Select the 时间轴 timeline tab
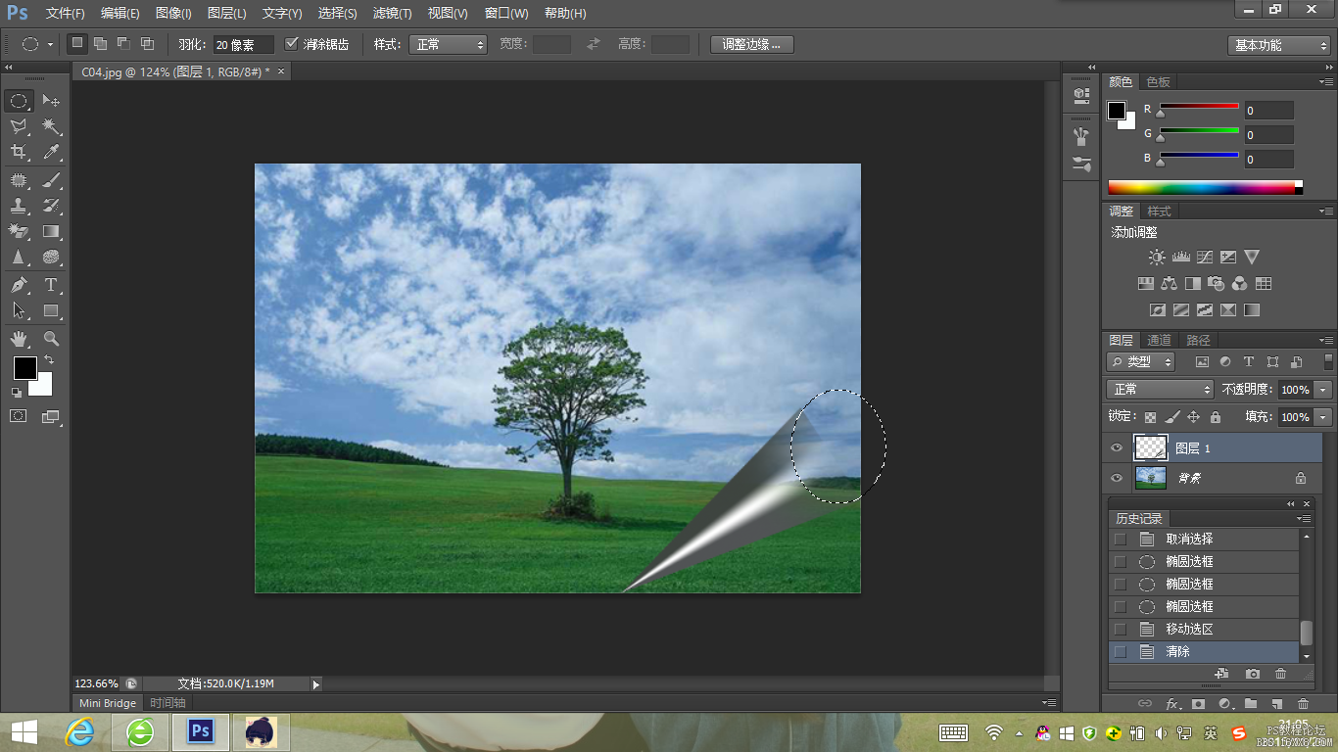 coord(167,703)
